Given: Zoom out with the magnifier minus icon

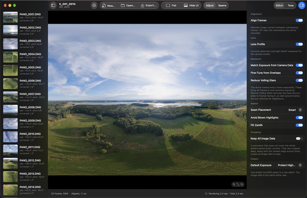Looking at the screenshot, I should click(x=234, y=184).
